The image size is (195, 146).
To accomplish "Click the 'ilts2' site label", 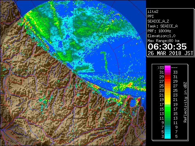I will [x=153, y=12].
